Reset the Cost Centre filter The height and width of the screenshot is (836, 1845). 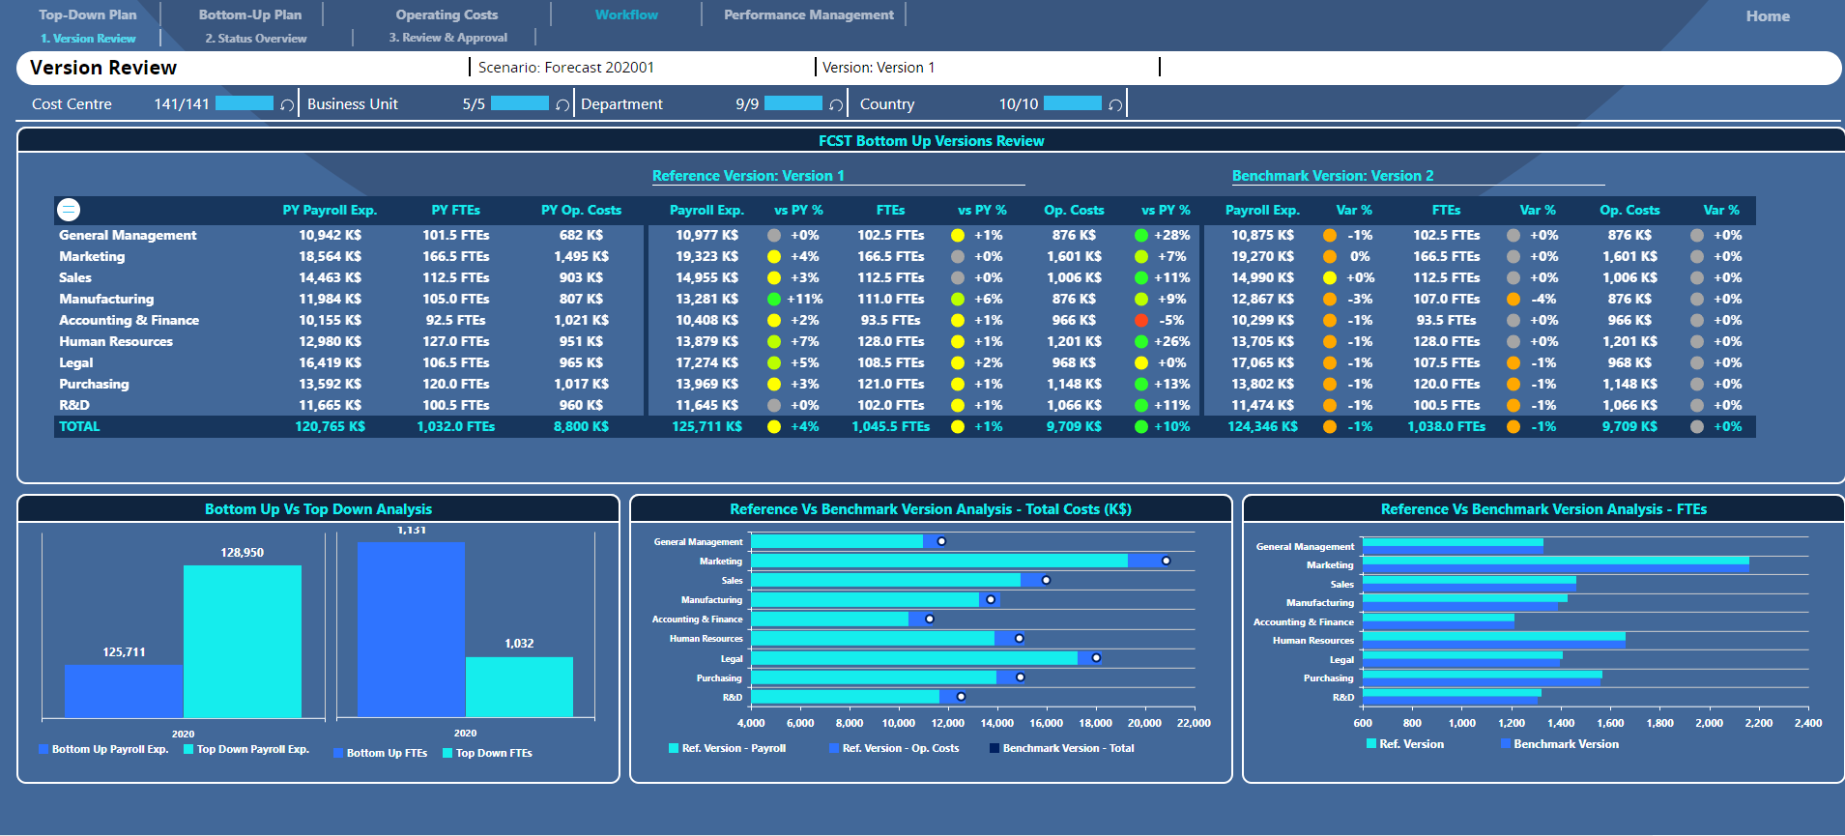tap(287, 104)
